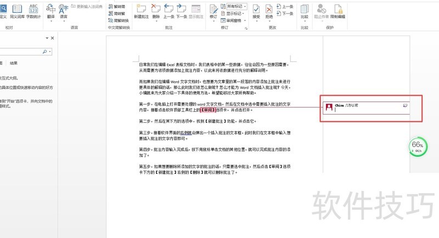Click the Compare (比较) documents icon
439x238 pixels.
pyautogui.click(x=305, y=9)
